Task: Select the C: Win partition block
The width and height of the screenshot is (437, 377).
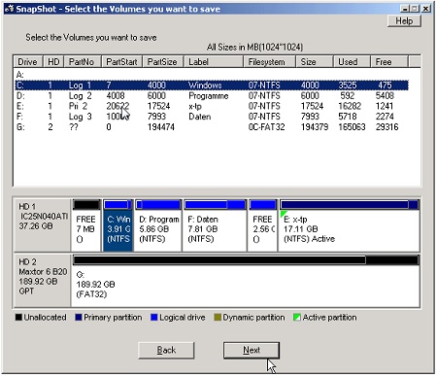Action: (118, 225)
